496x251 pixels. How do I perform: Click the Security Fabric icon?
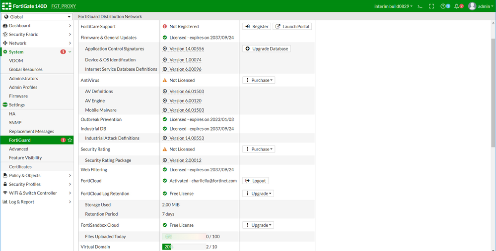[5, 34]
